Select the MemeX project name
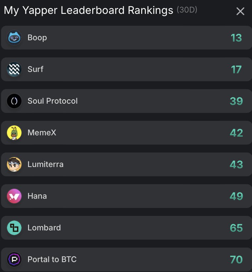Screen dimensions: 252x272 pos(42,133)
